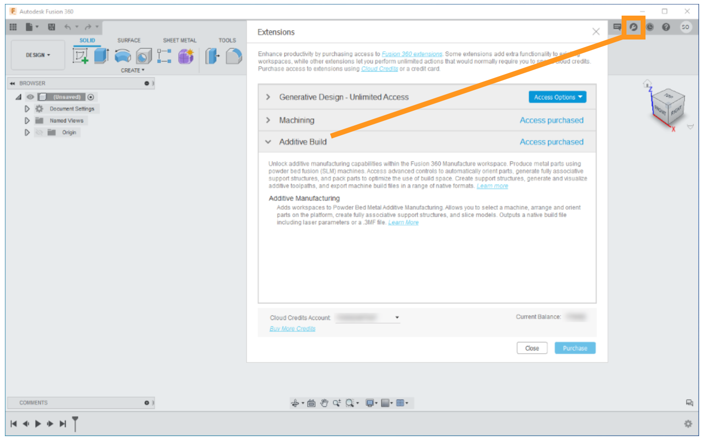The height and width of the screenshot is (441, 704).
Task: Select the Hole tool
Action: point(144,56)
